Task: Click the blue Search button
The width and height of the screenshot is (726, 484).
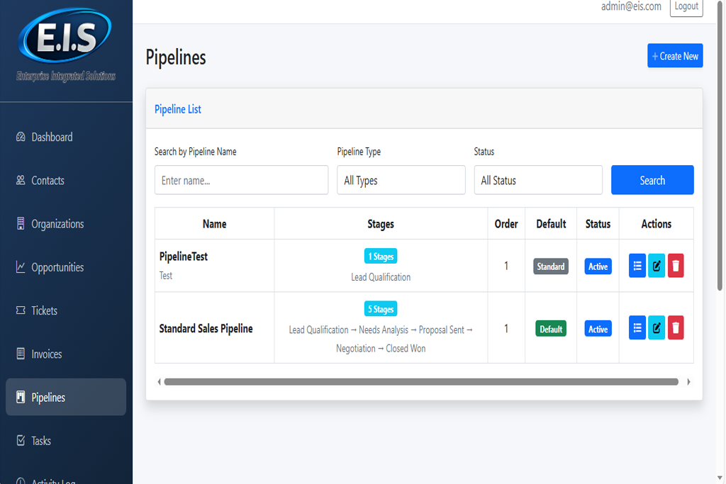Action: 652,180
